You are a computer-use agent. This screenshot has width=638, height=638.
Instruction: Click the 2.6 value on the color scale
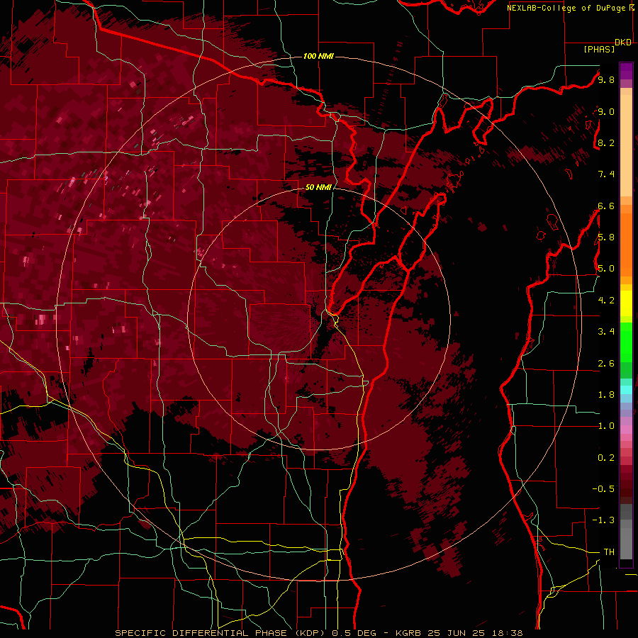tap(606, 364)
